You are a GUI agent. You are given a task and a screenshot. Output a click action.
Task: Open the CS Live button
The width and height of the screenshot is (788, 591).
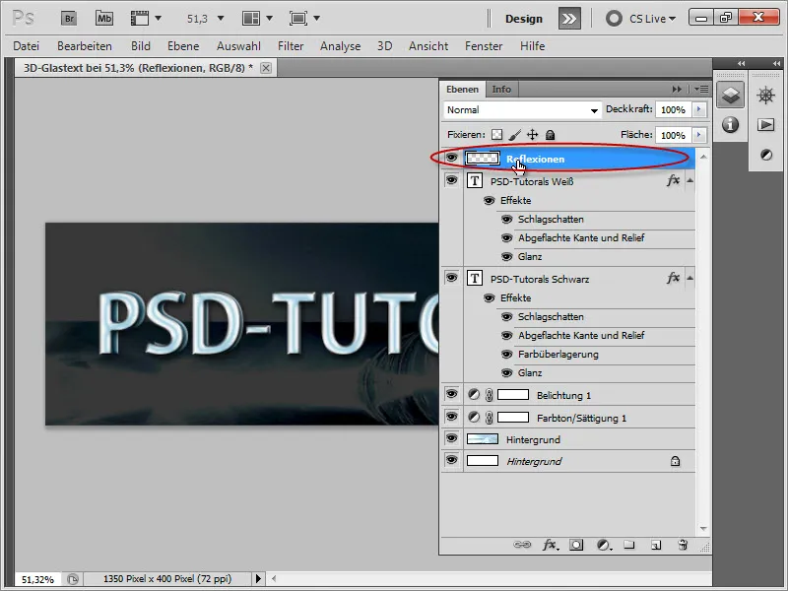[x=641, y=19]
